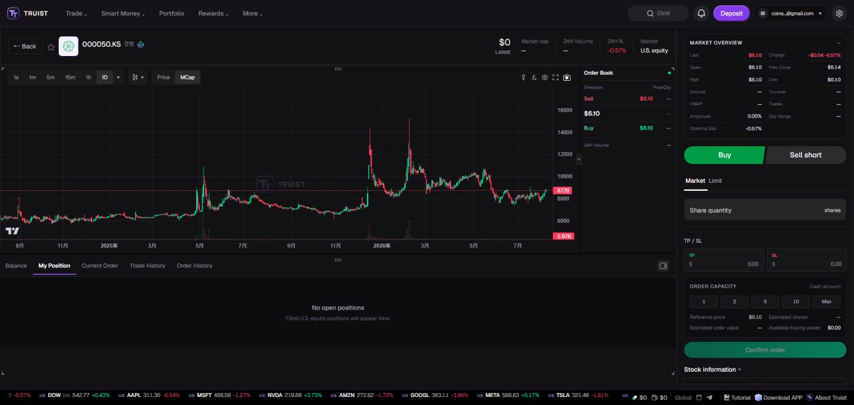Click the TradingView logo on the chart
Image resolution: width=854 pixels, height=405 pixels.
point(12,231)
